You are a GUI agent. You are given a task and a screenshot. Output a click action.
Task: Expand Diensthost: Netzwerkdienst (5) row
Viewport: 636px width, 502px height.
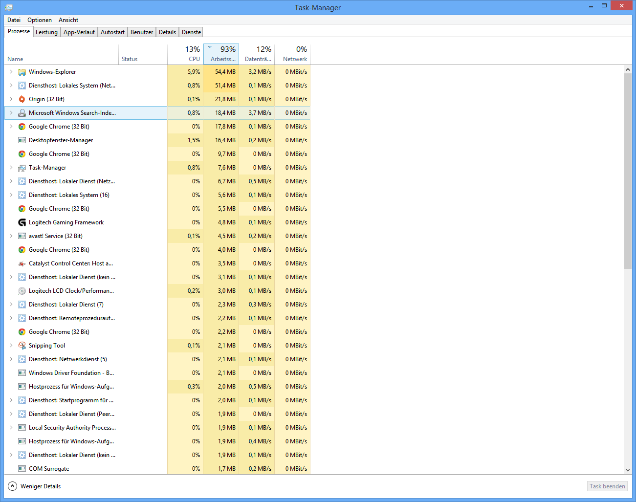coord(11,359)
